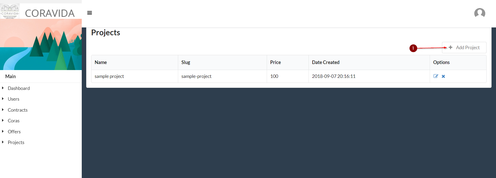Delete the sample project with X icon
This screenshot has width=496, height=178.
[443, 76]
